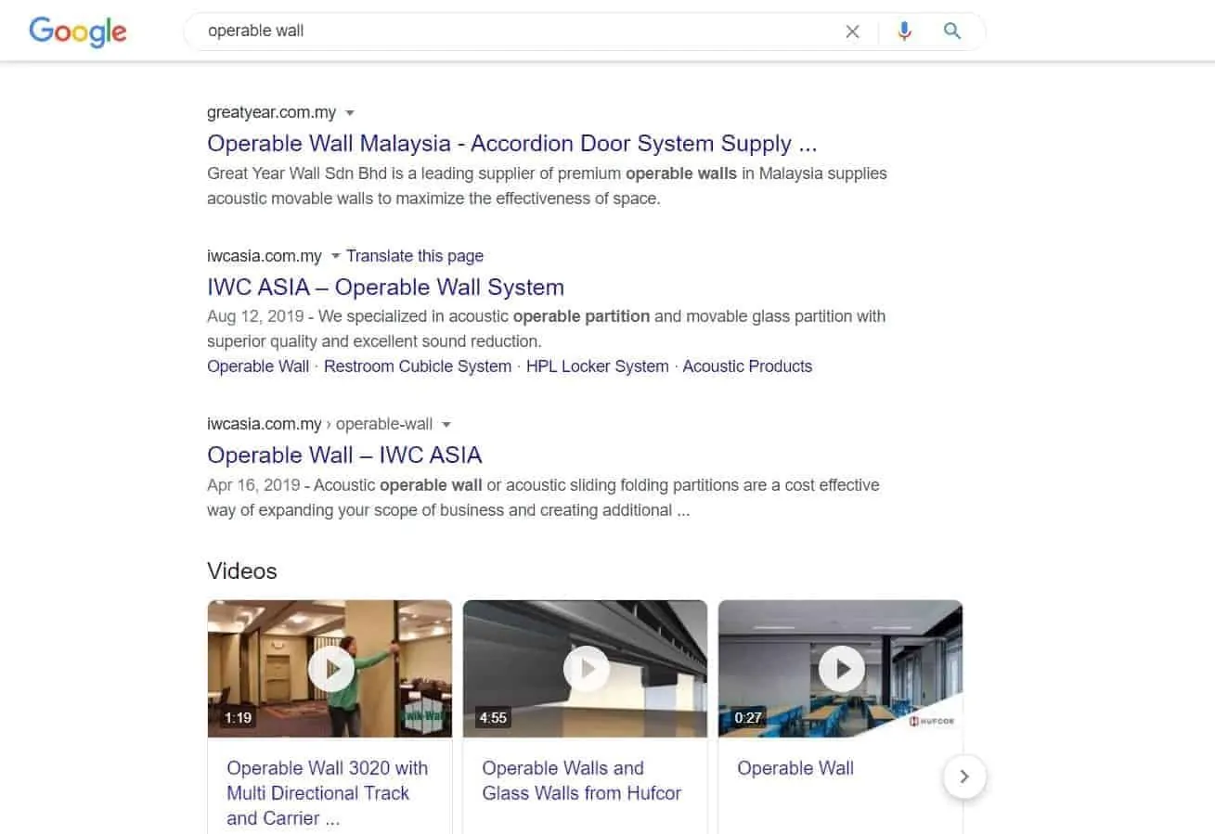Viewport: 1215px width, 834px height.
Task: Open IWC ASIA – Operable Wall System result
Action: point(385,287)
